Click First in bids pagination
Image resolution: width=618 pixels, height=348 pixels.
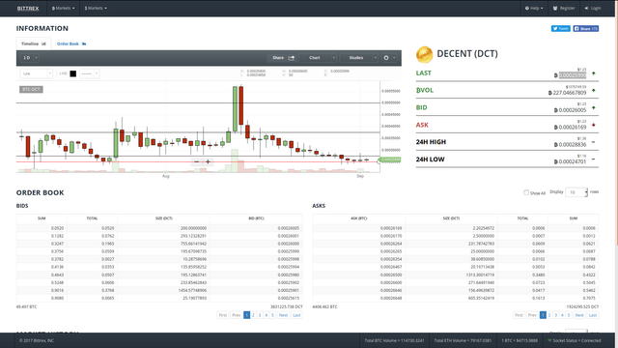(223, 315)
